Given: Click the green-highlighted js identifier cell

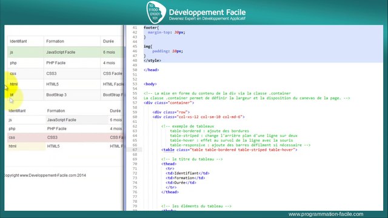Looking at the screenshot, I should [x=25, y=52].
